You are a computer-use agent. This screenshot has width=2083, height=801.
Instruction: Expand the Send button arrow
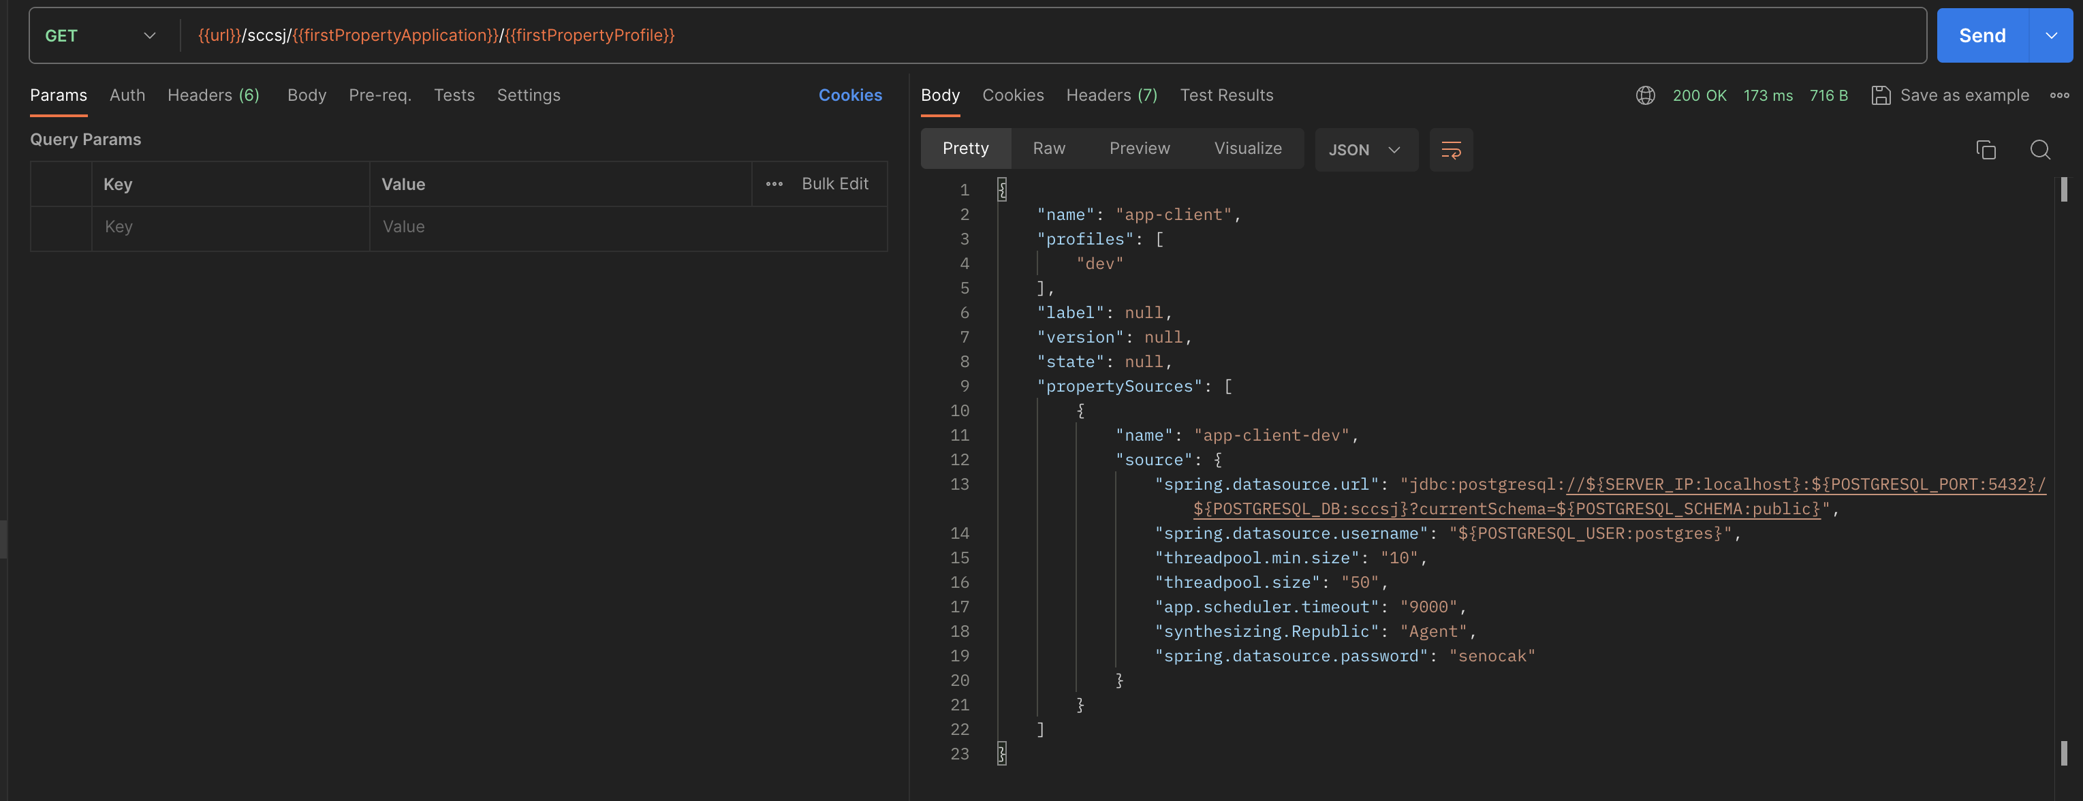tap(2051, 35)
